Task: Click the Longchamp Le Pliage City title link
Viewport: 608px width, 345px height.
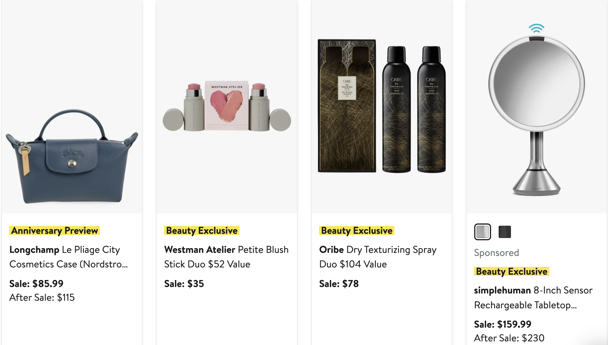Action: click(68, 257)
